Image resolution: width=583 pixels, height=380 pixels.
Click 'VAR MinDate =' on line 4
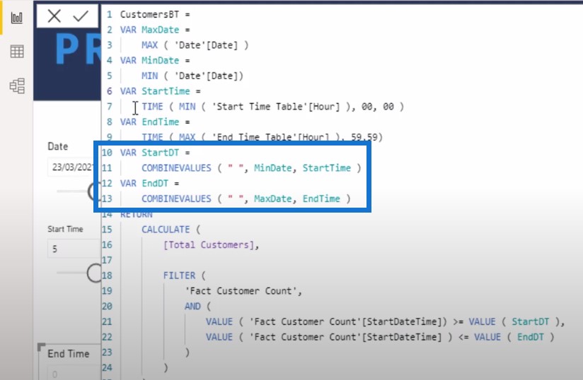coord(155,61)
